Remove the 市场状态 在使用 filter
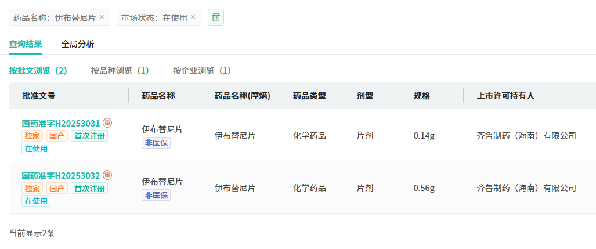596x249 pixels. (x=193, y=17)
